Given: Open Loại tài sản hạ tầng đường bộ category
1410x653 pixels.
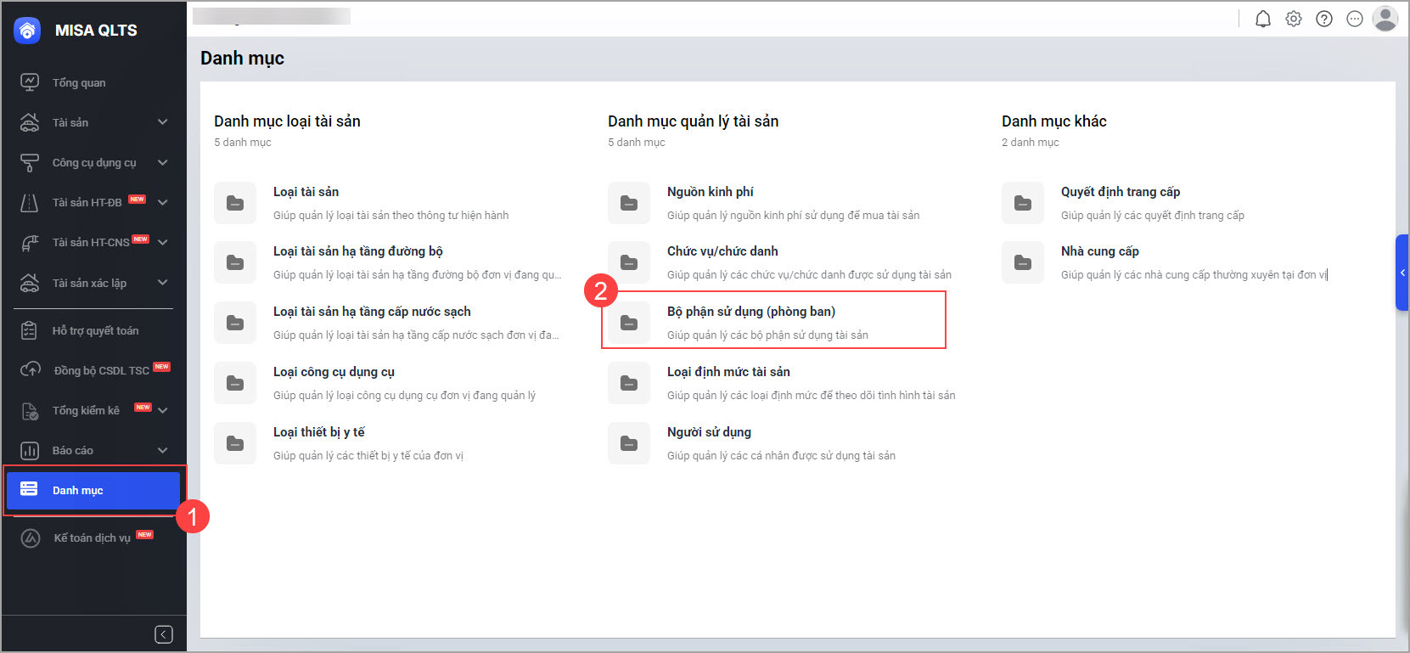Looking at the screenshot, I should (358, 251).
